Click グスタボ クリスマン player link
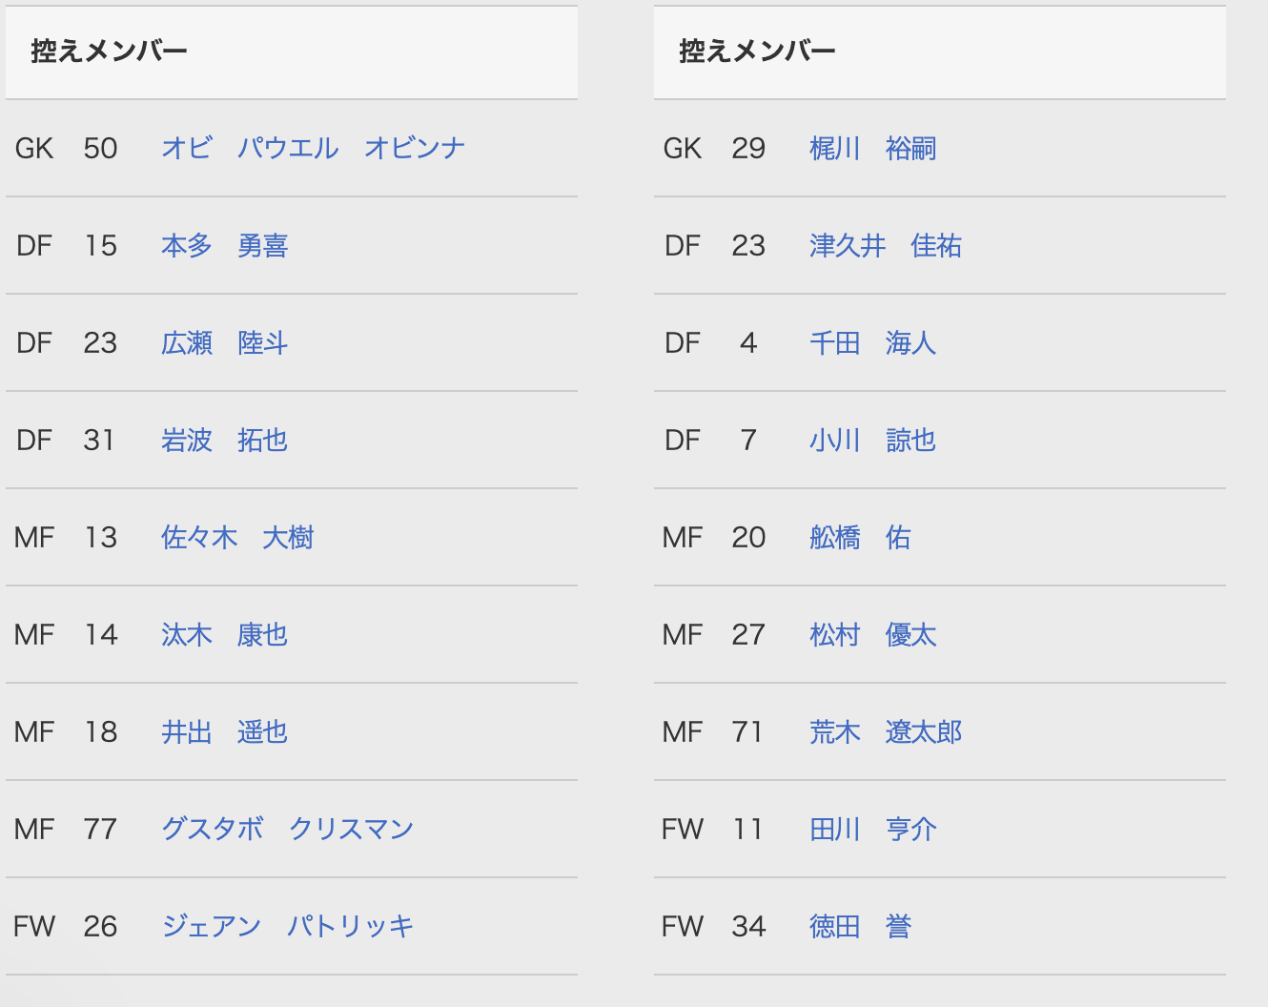This screenshot has height=1007, width=1268. 287,830
